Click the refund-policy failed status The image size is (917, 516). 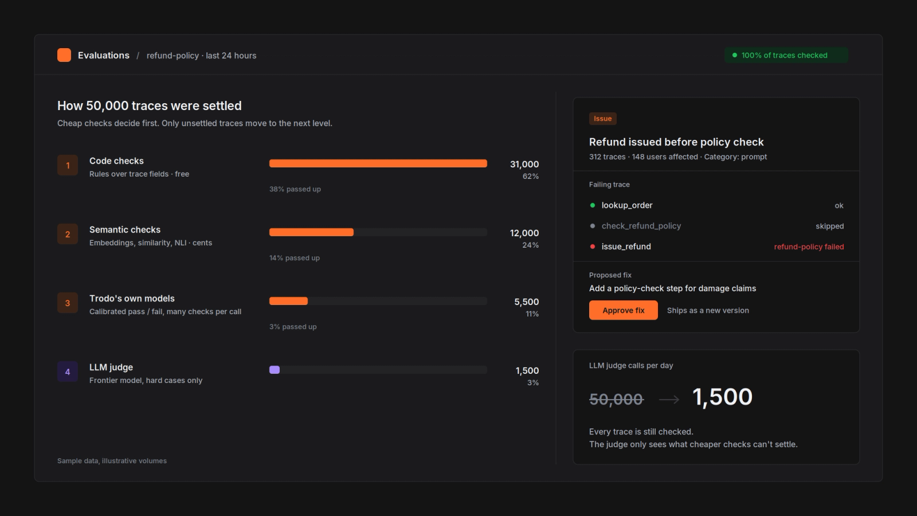809,247
